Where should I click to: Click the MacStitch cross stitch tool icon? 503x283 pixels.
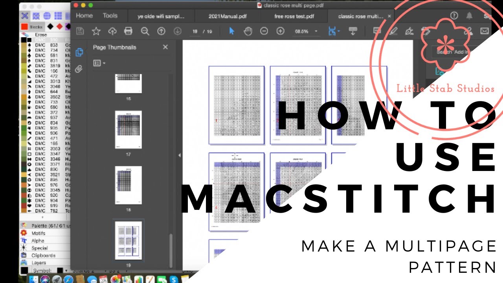[25, 16]
